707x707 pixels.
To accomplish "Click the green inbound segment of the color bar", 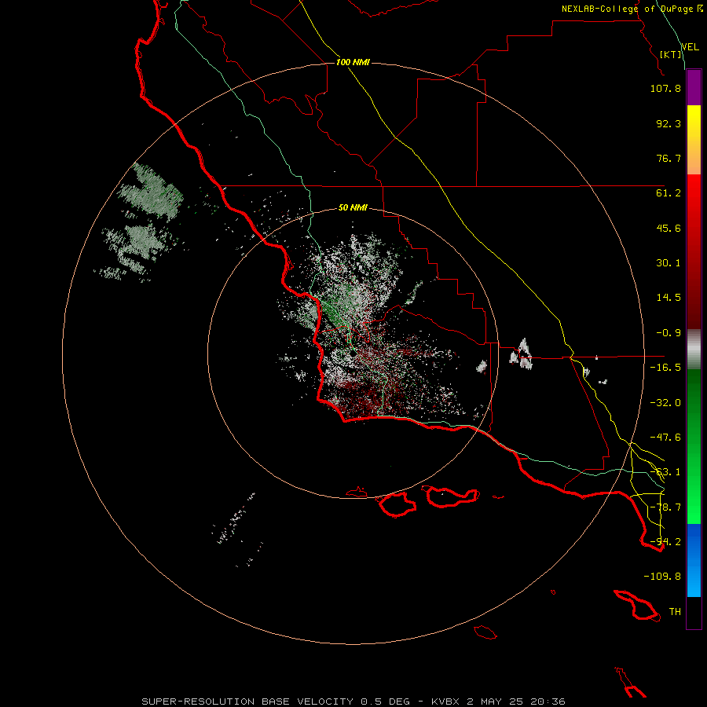I will coord(694,446).
